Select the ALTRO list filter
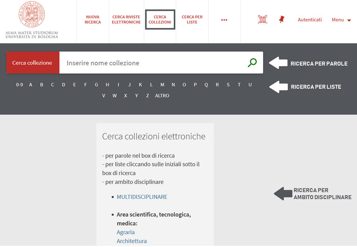Screen dimensions: 357x247 (162, 96)
